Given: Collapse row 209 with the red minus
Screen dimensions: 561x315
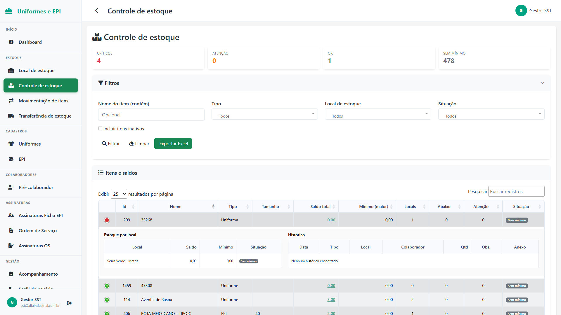Looking at the screenshot, I should (x=107, y=220).
